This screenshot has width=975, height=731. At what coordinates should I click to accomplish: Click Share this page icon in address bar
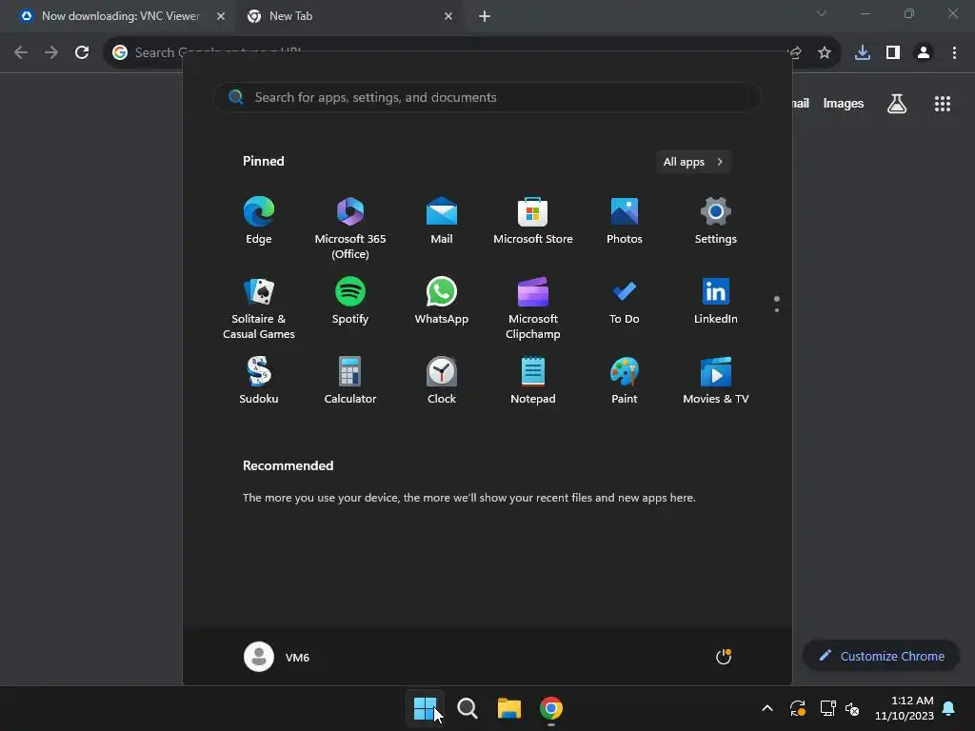pyautogui.click(x=796, y=52)
